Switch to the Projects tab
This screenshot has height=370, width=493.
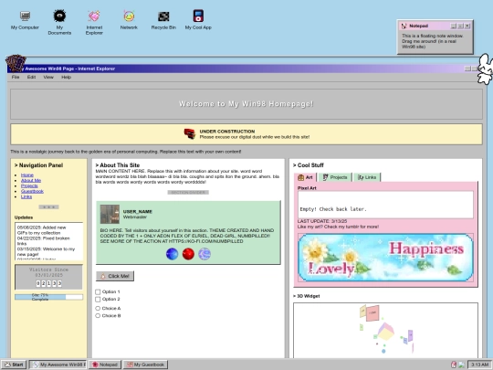335,177
